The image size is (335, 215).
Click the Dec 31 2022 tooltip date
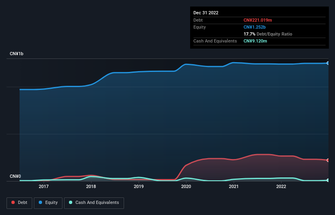[206, 13]
